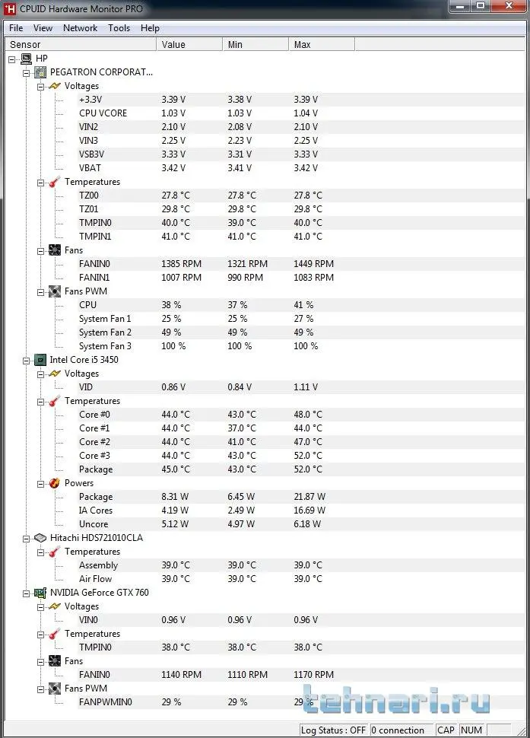Viewport: 530px width, 738px height.
Task: Collapse the Intel Core i5 3450 node
Action: [x=27, y=360]
